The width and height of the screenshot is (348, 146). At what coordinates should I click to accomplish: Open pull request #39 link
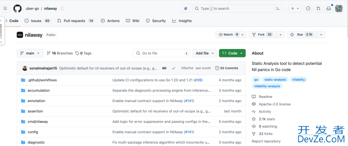[198, 80]
